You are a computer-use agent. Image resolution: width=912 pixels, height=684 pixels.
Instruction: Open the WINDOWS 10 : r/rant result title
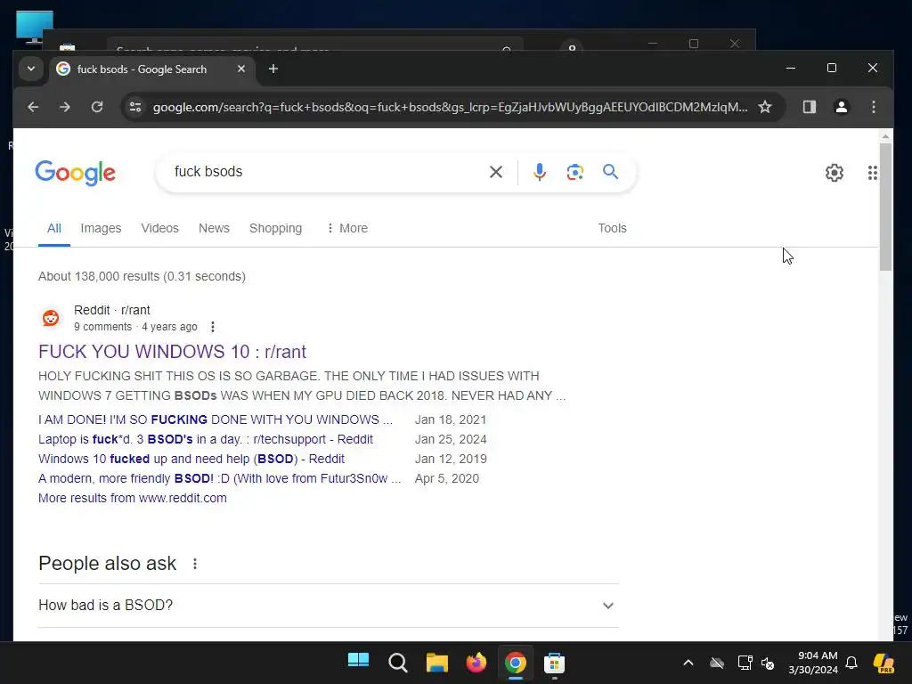click(172, 351)
